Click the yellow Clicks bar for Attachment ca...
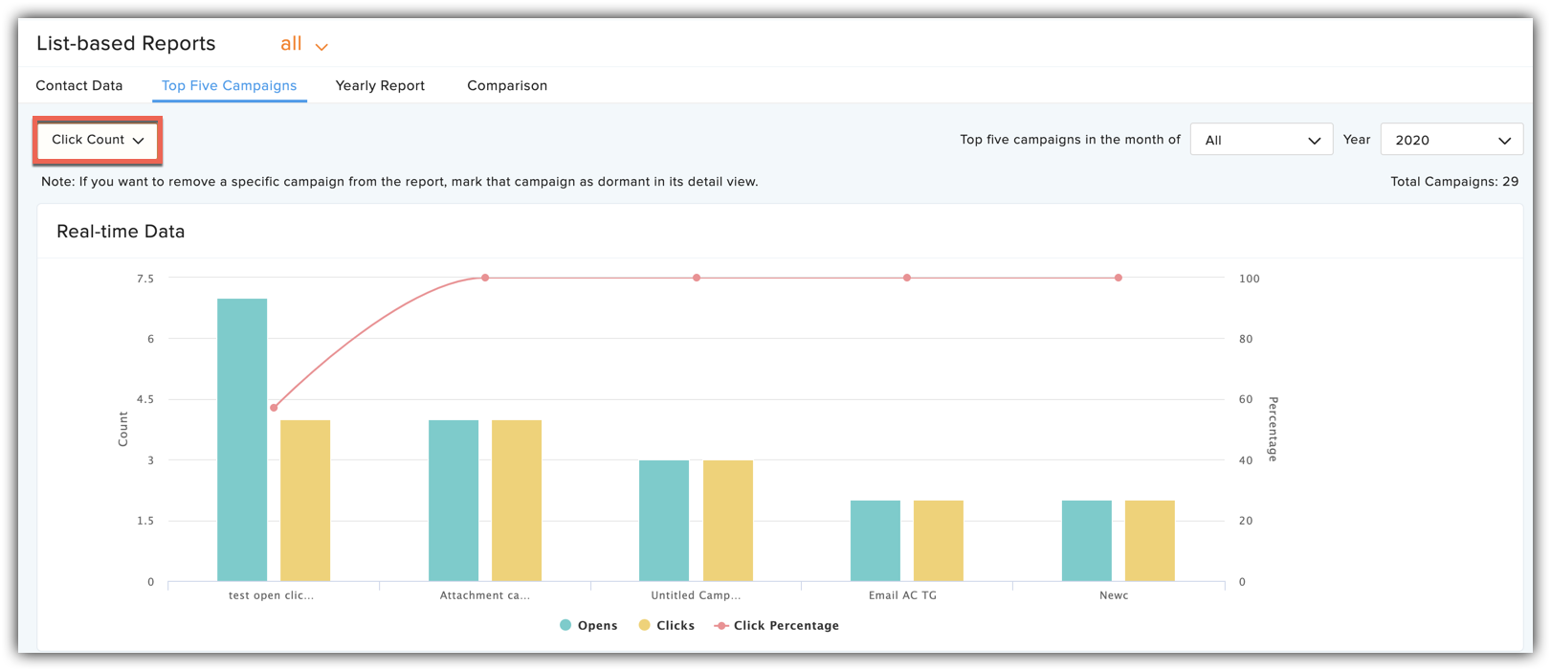 [517, 501]
